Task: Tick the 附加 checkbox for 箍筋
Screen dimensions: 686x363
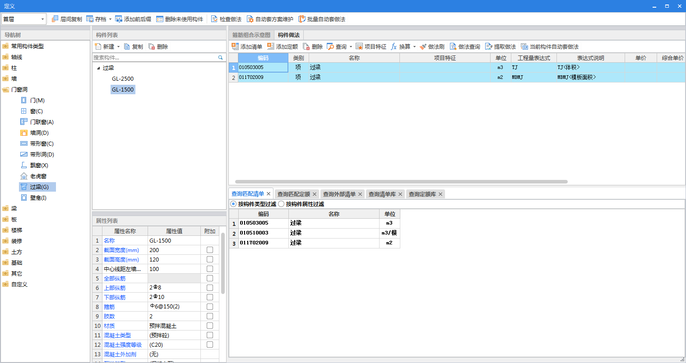Action: pyautogui.click(x=210, y=307)
